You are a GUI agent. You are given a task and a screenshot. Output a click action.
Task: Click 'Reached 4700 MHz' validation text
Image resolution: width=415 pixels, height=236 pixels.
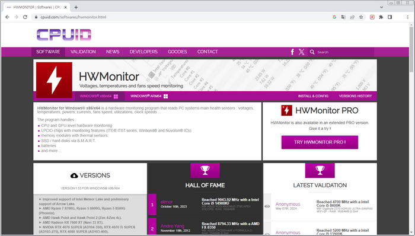click(343, 204)
